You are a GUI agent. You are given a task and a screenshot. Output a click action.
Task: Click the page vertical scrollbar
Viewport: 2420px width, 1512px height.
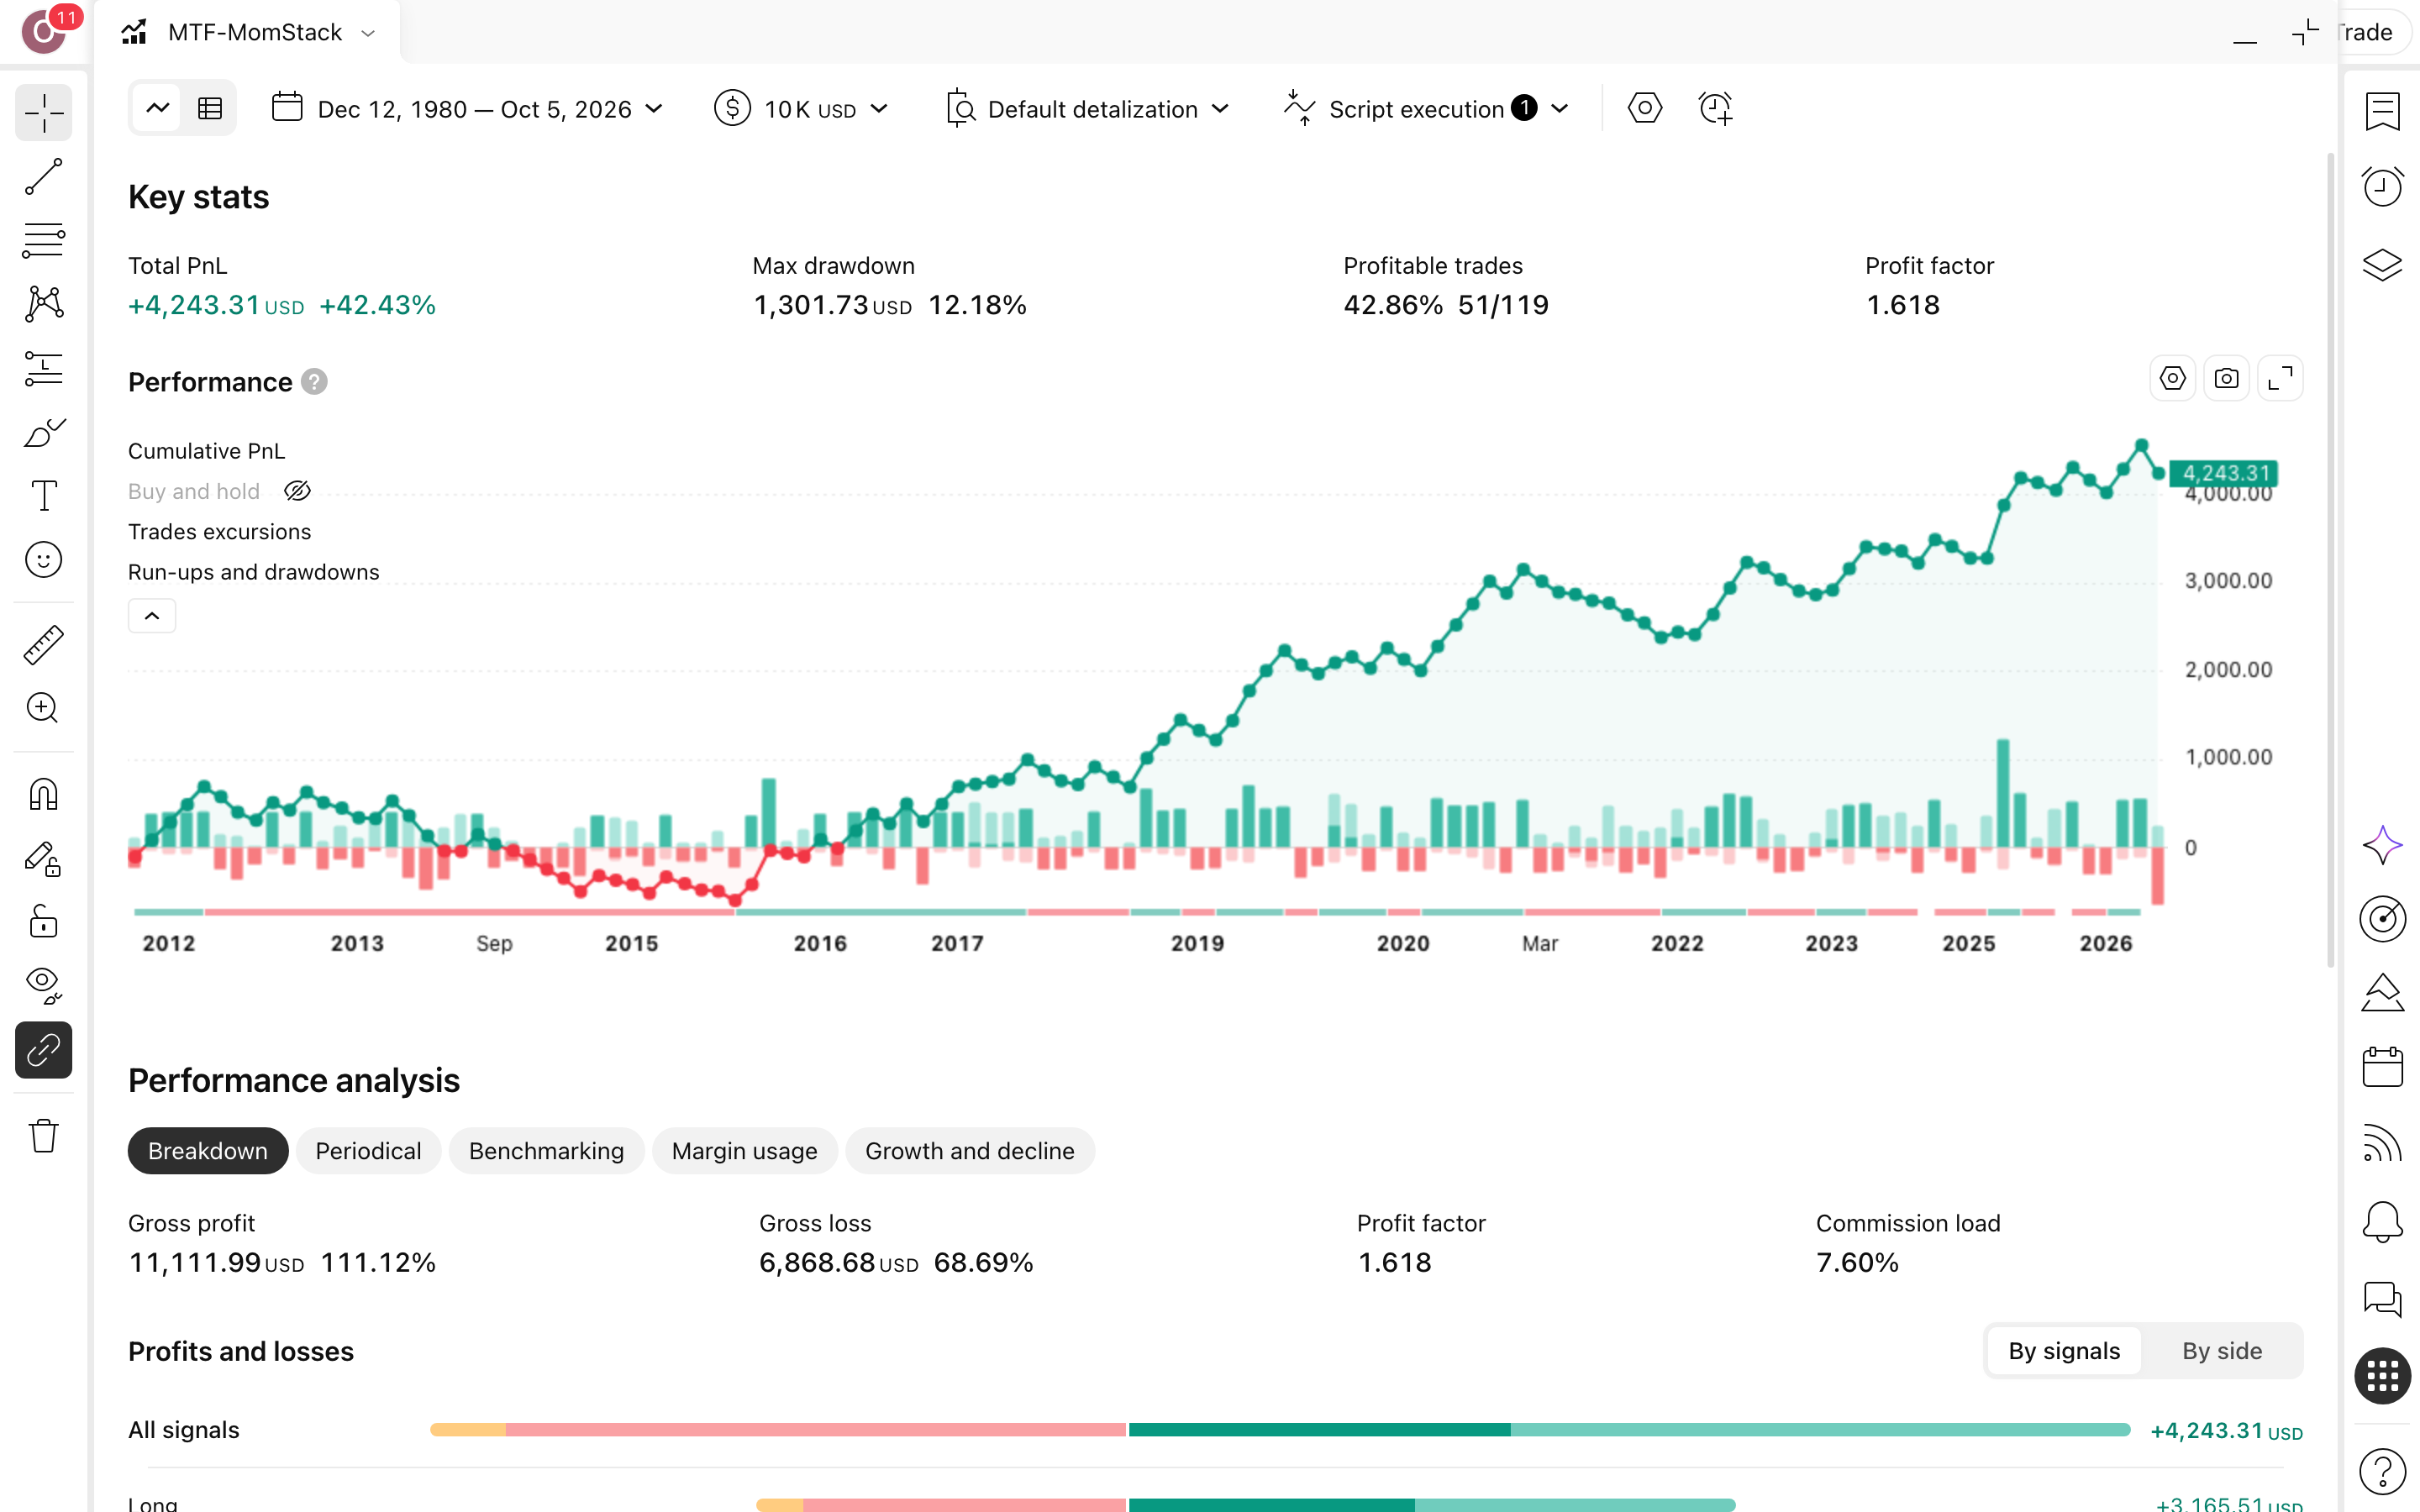pos(2330,560)
